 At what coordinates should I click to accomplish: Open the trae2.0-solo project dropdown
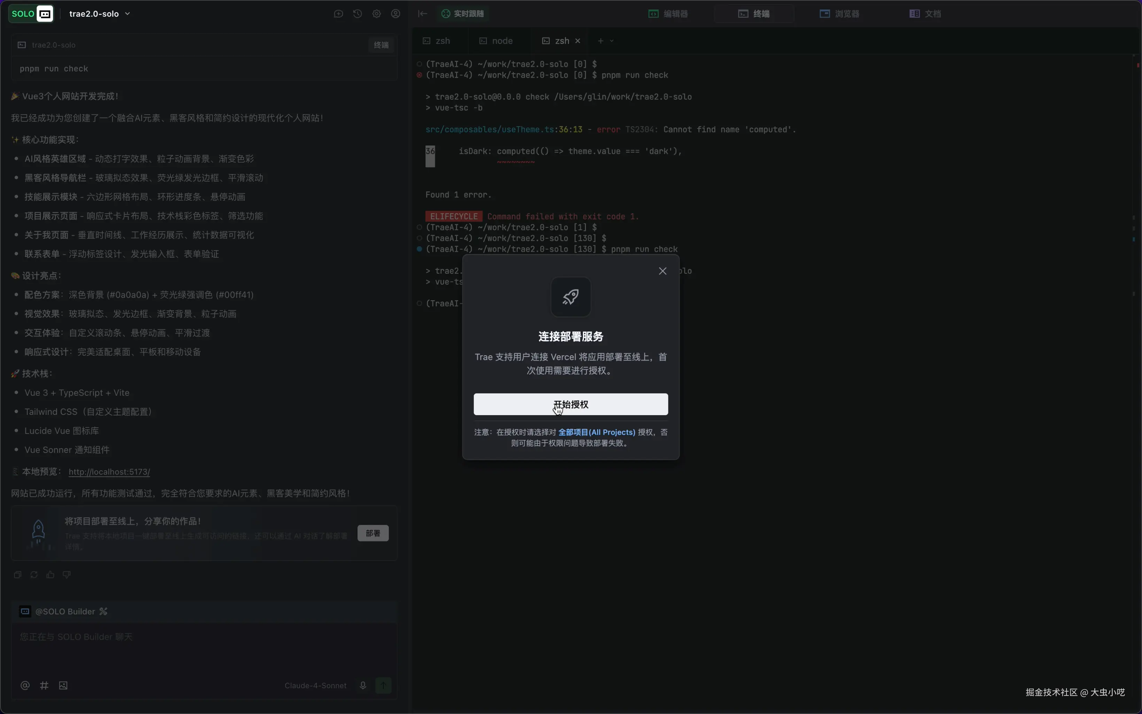coord(99,14)
